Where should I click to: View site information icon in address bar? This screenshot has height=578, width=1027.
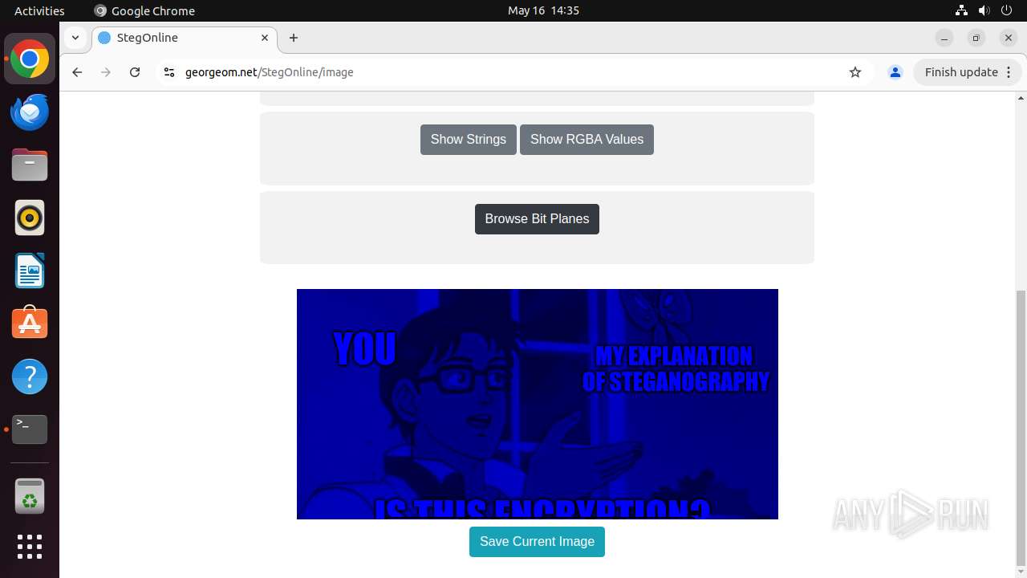coord(168,72)
